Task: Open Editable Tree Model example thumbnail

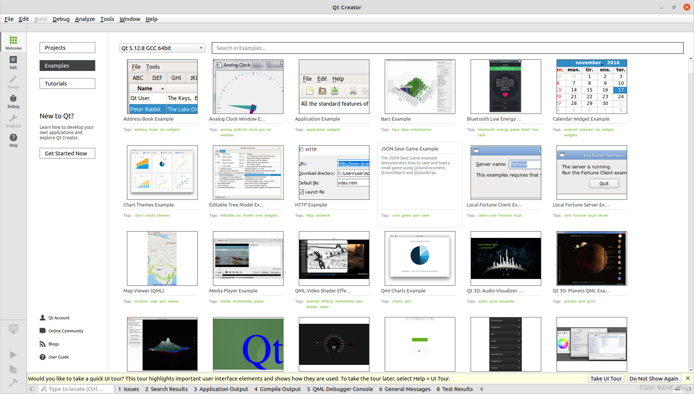Action: (x=248, y=173)
